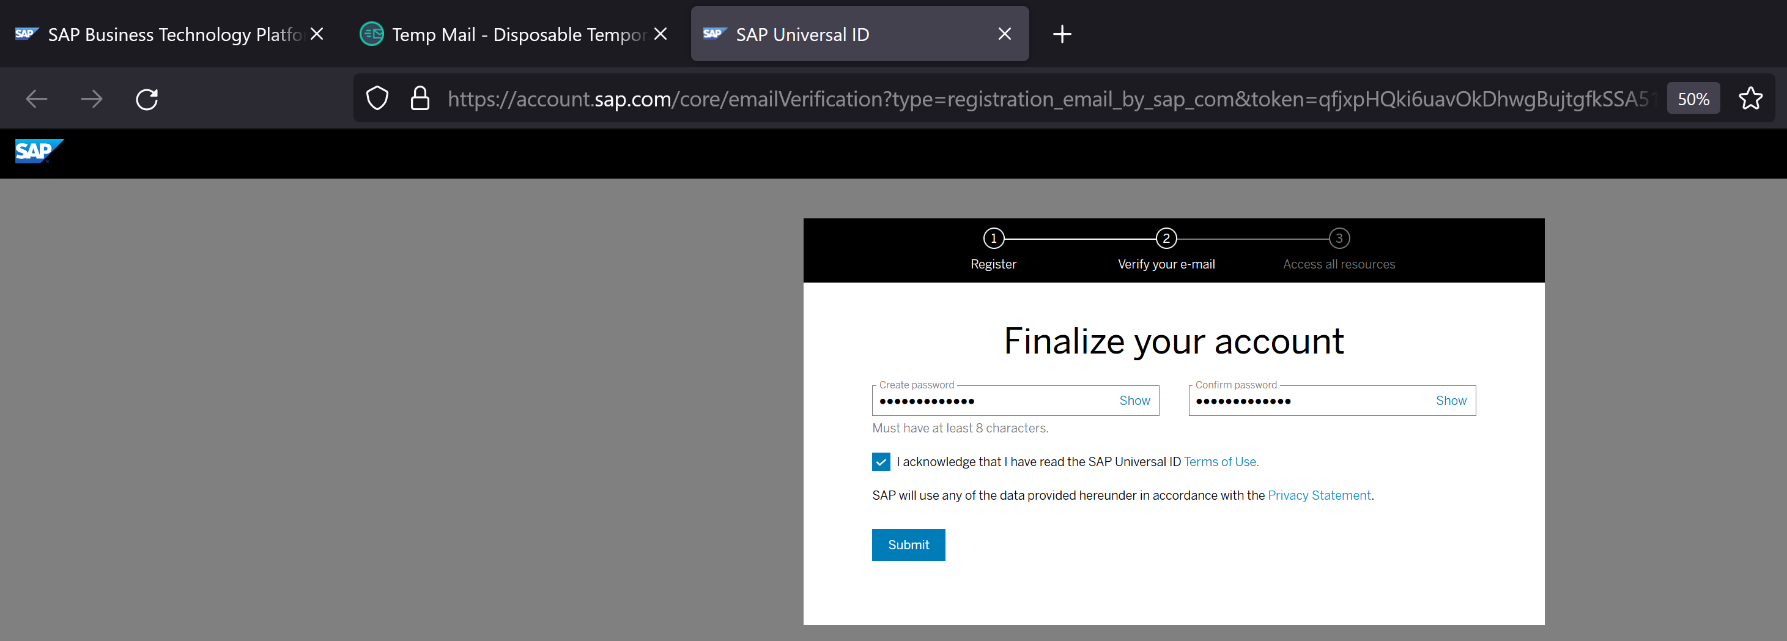The width and height of the screenshot is (1787, 641).
Task: Show the Create password field text
Action: [x=1134, y=401]
